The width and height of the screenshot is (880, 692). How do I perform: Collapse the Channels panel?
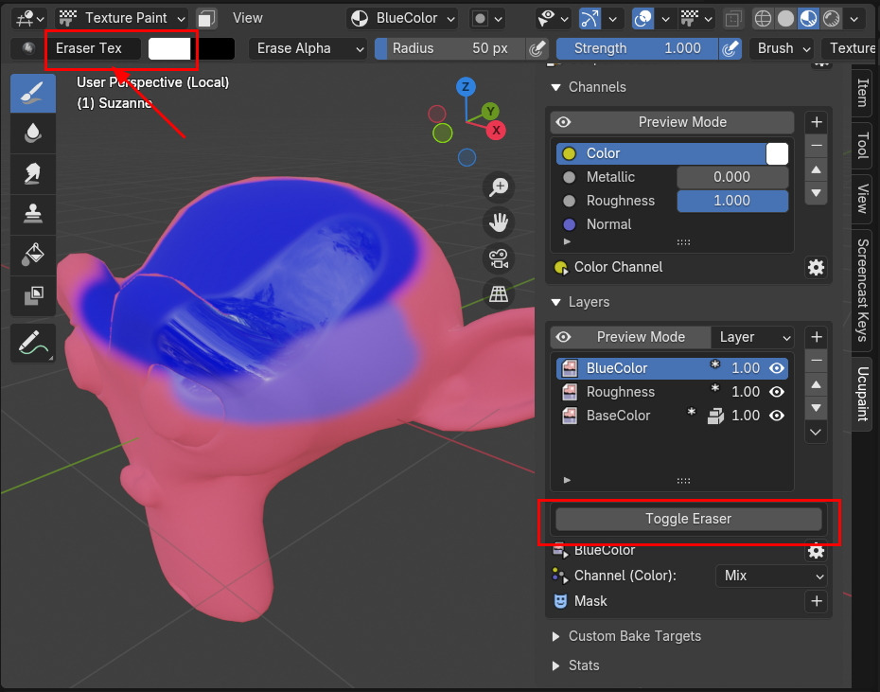(x=556, y=87)
